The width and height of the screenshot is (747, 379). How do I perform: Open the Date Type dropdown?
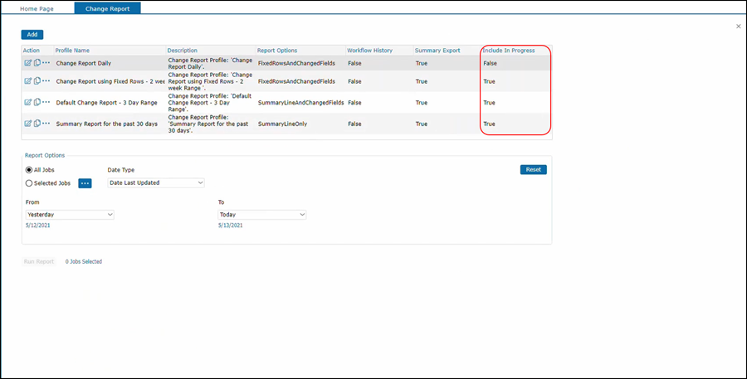point(156,182)
